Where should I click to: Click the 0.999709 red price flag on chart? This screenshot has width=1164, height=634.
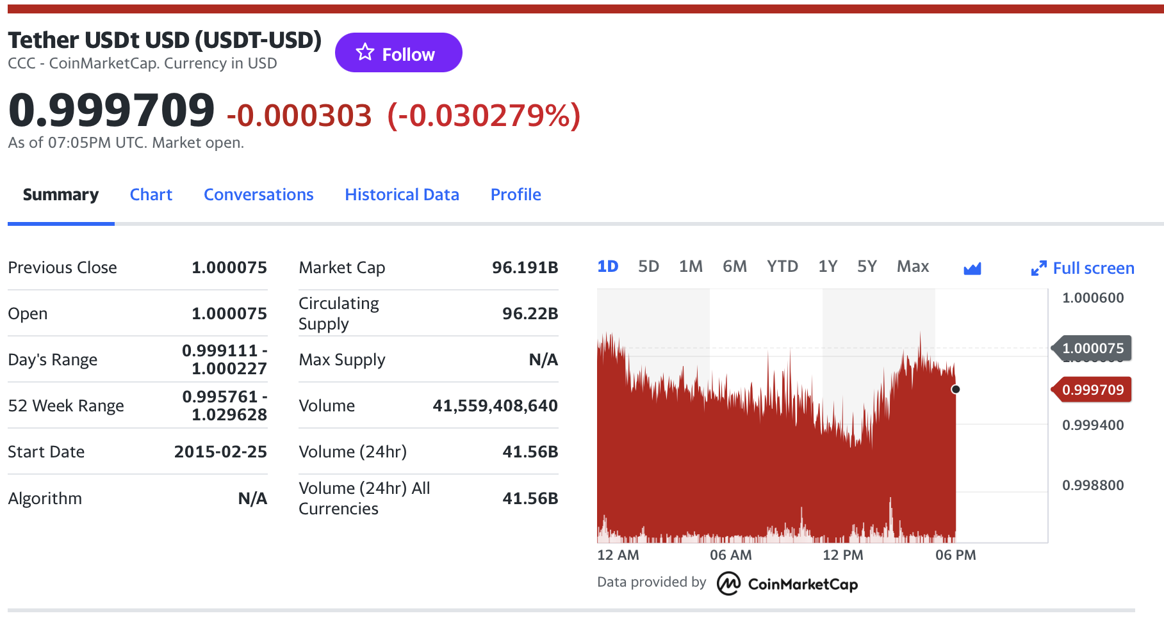coord(1091,389)
